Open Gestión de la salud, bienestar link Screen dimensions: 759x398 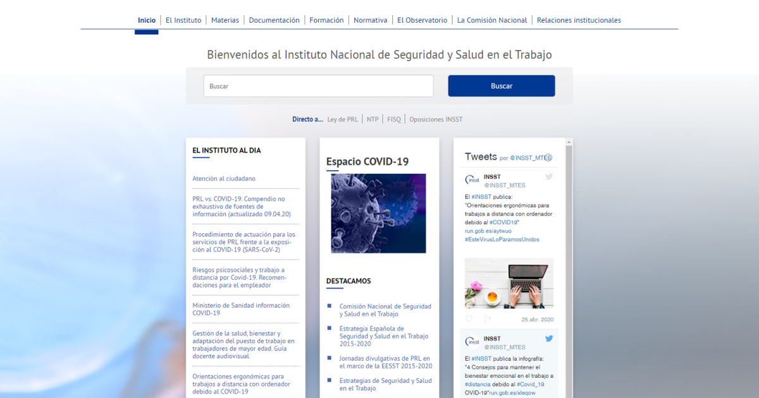244,344
